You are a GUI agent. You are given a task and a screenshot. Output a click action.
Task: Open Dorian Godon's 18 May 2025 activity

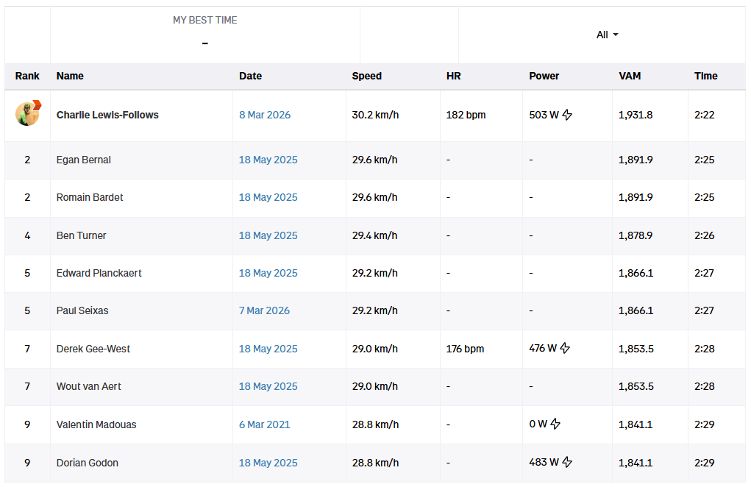tap(268, 463)
